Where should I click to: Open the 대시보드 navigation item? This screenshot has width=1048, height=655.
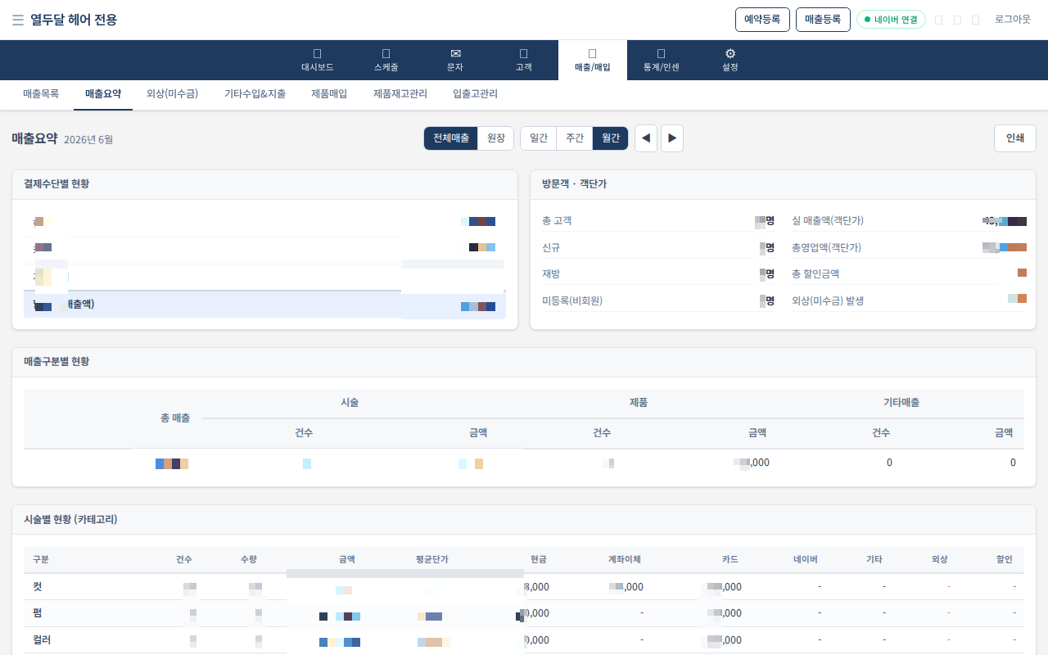tap(318, 61)
